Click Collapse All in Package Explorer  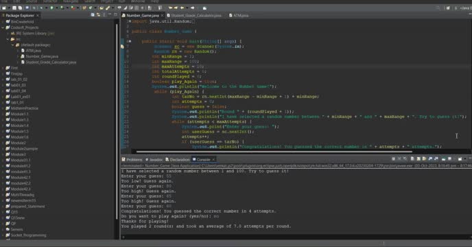(93, 15)
